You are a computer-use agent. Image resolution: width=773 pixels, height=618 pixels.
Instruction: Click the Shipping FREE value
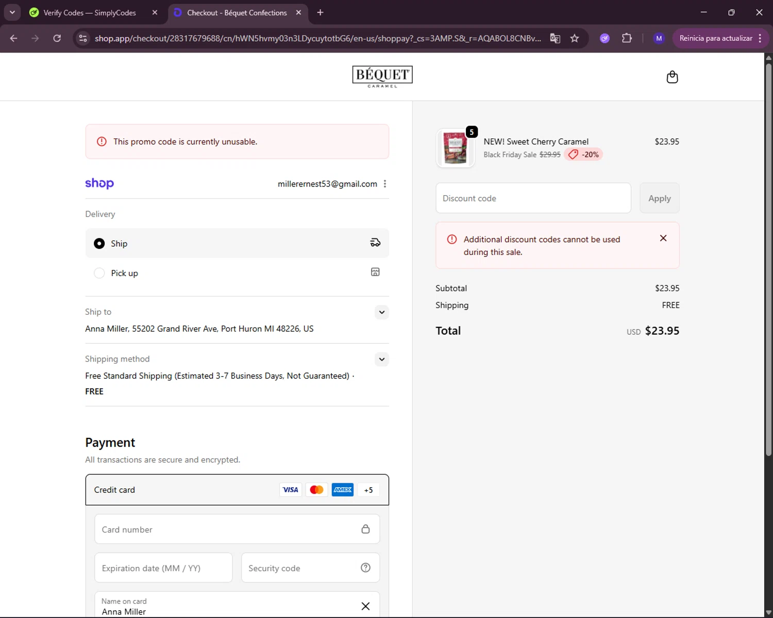tap(671, 305)
